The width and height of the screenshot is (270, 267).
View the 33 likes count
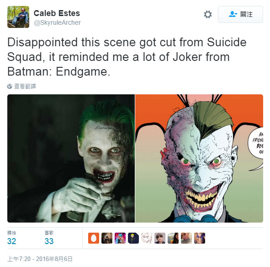[x=49, y=241]
